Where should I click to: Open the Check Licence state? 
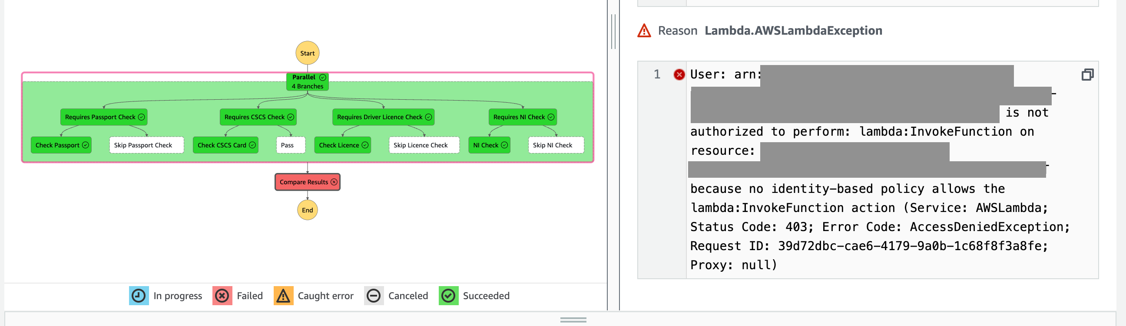[x=343, y=145]
